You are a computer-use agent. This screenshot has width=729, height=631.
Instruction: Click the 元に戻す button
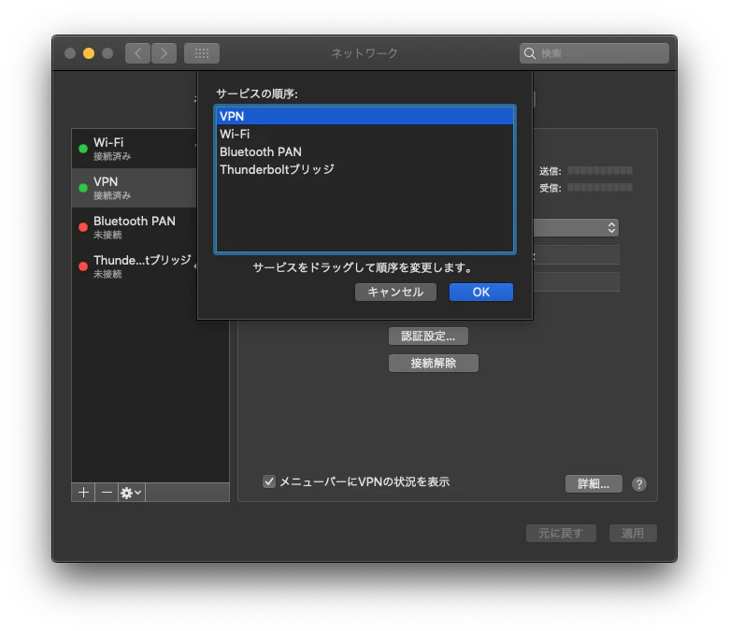tap(561, 534)
